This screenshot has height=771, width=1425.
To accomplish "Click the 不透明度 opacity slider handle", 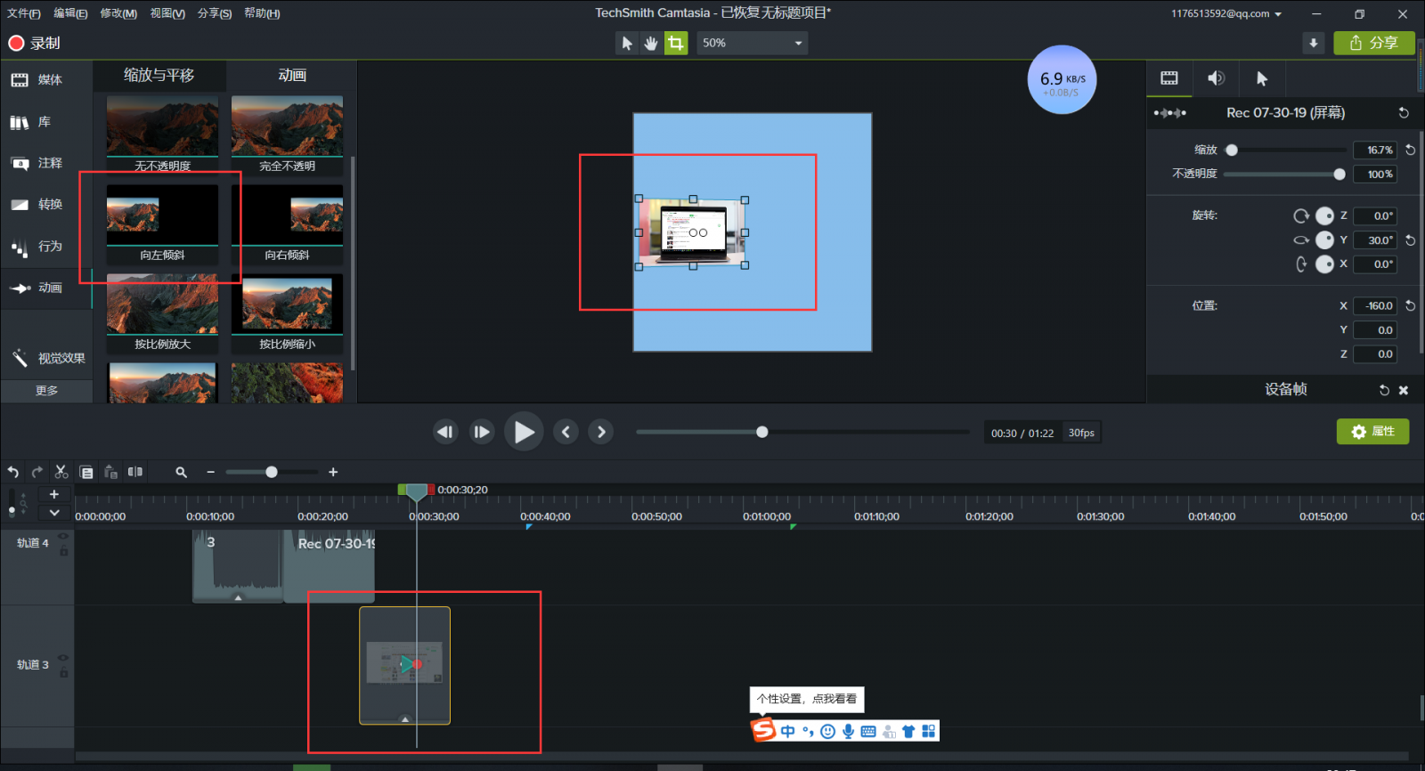I will (x=1339, y=174).
